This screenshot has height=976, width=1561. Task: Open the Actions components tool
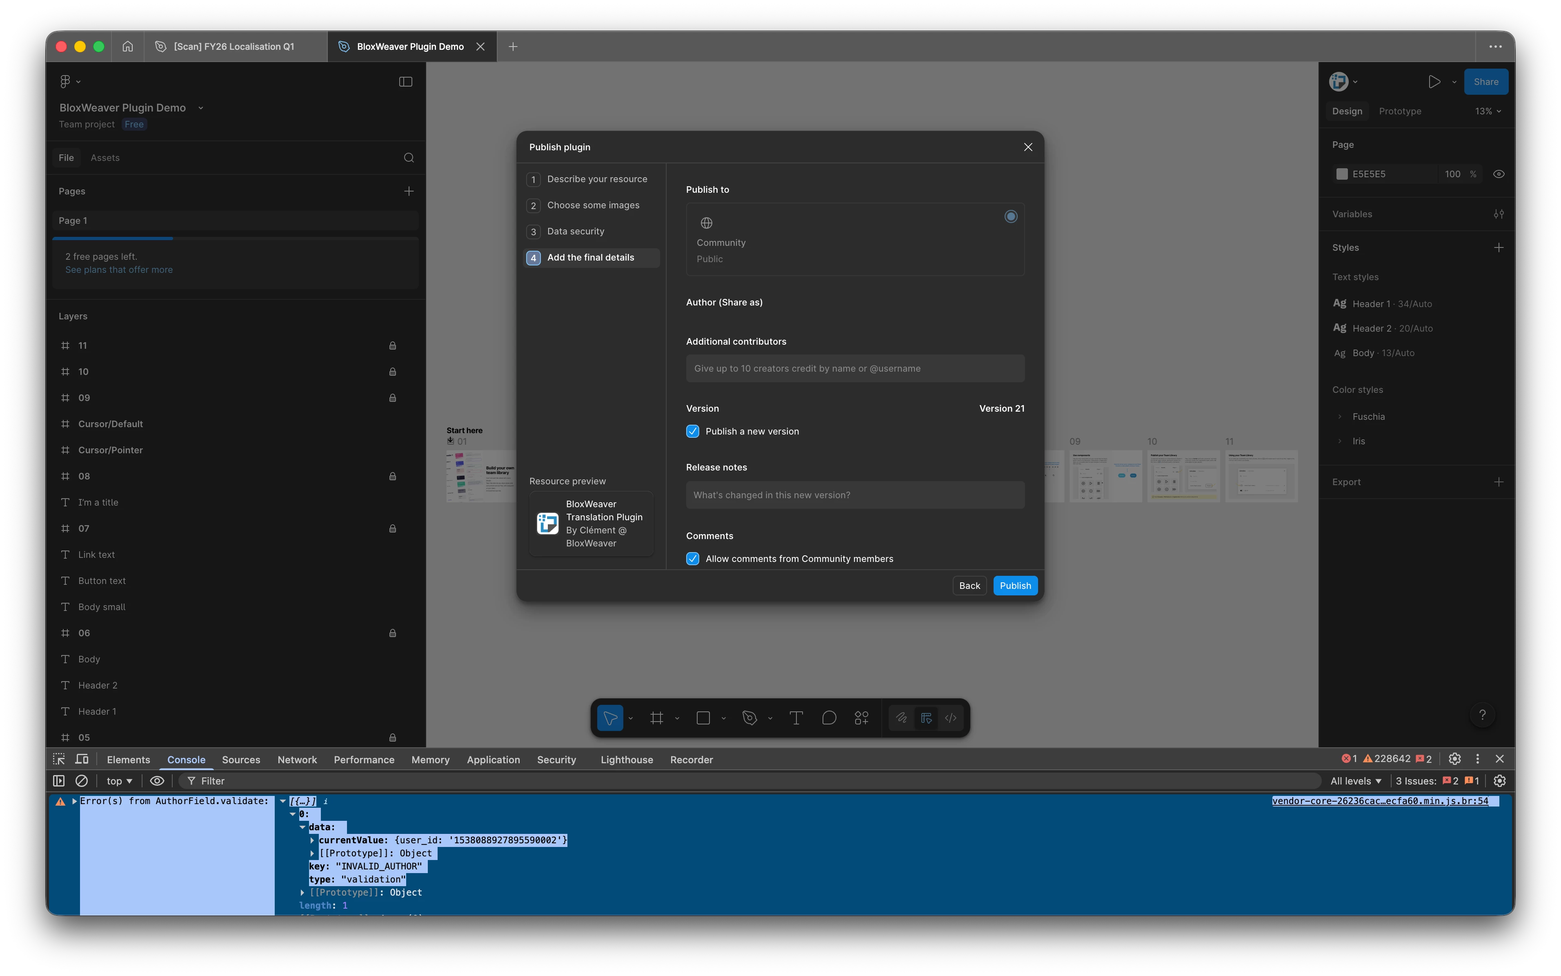861,718
